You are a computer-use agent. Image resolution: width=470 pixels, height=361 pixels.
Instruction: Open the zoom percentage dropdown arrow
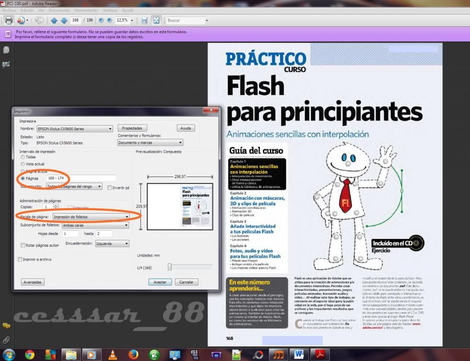[x=132, y=20]
